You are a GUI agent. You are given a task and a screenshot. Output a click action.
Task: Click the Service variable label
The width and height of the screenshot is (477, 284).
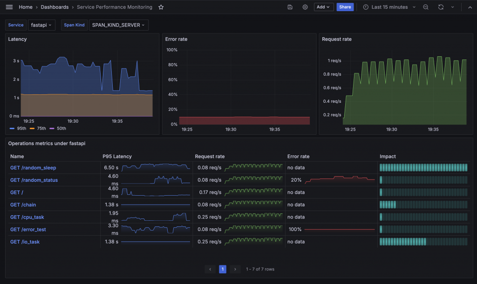(16, 25)
